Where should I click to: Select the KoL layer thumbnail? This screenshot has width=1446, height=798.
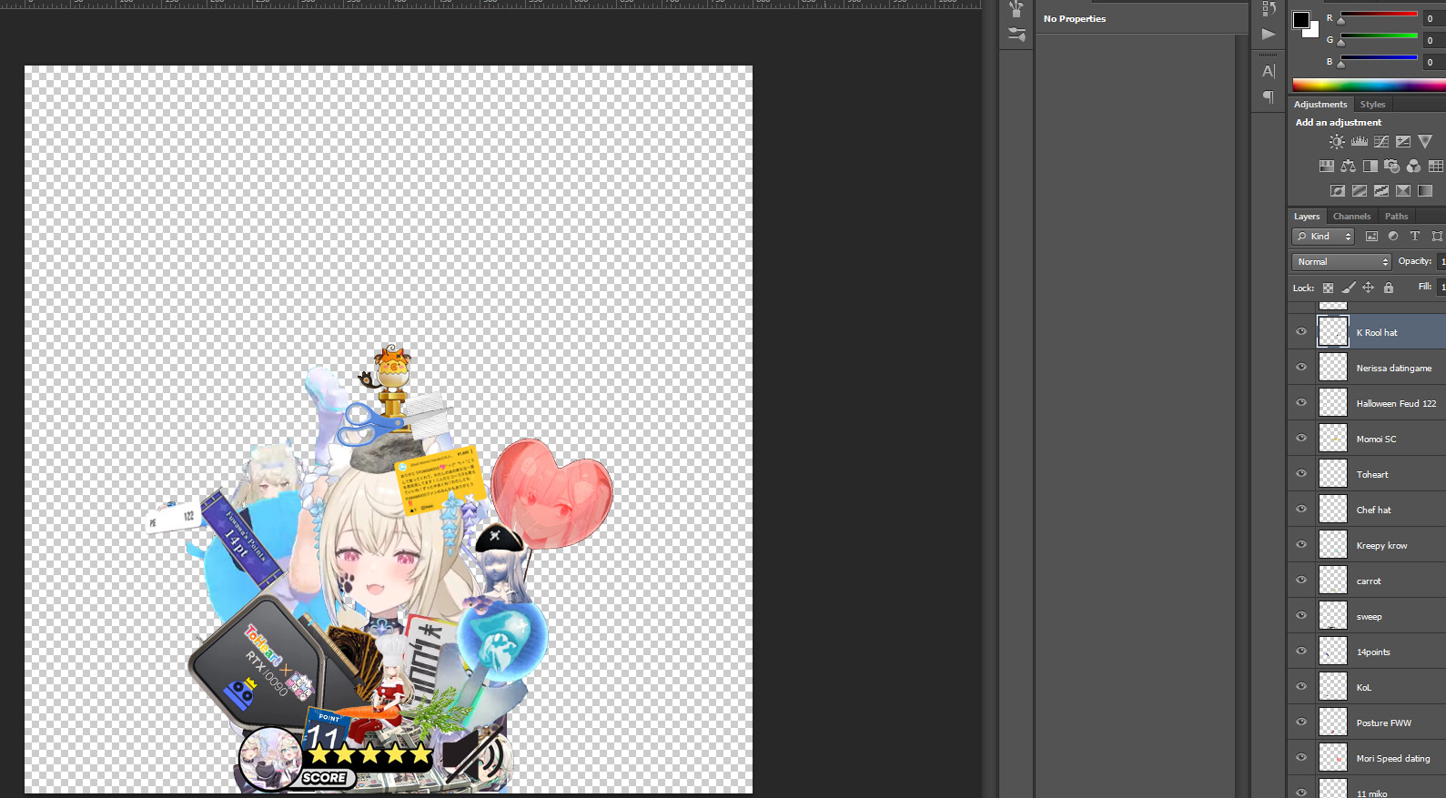(1333, 687)
